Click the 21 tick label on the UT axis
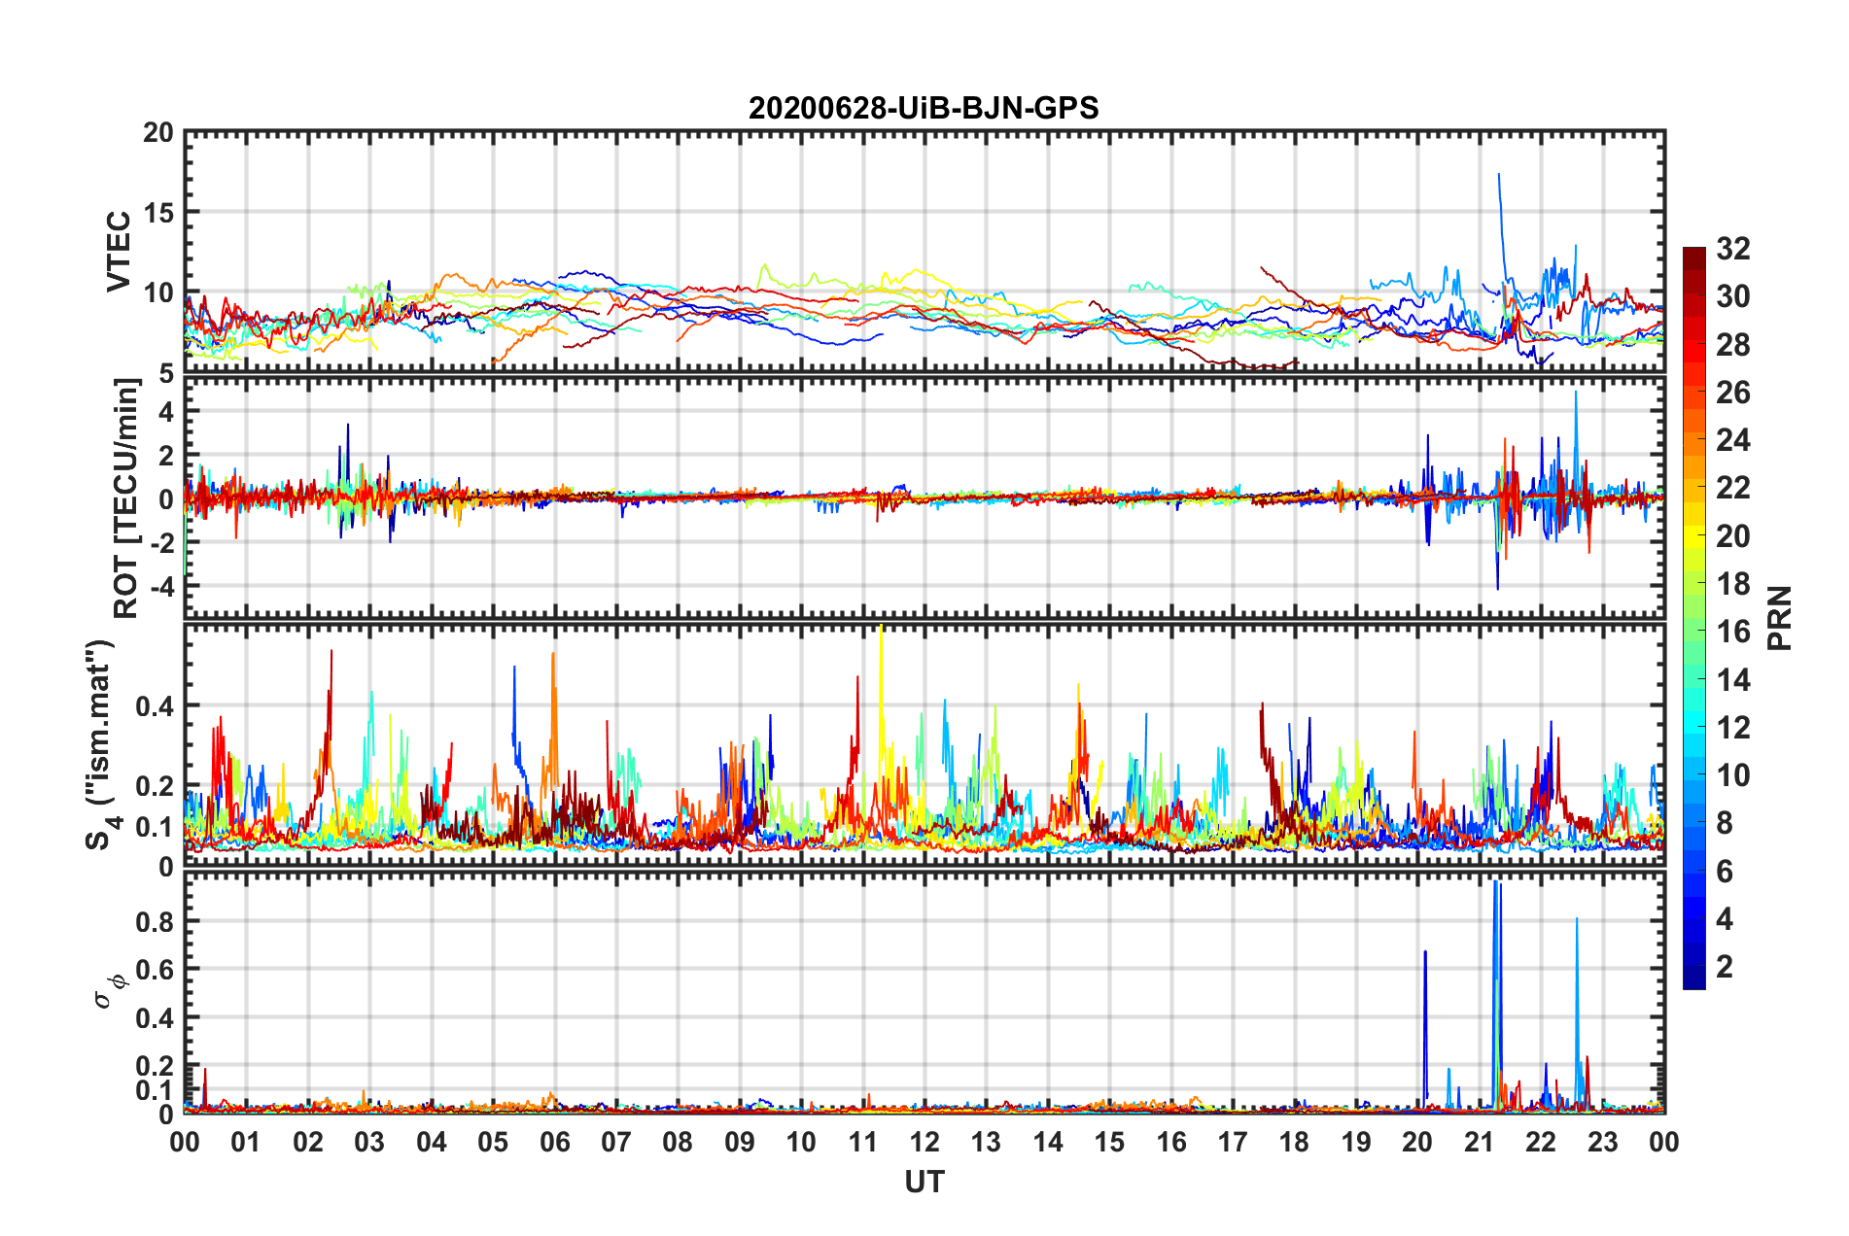 point(1480,1142)
